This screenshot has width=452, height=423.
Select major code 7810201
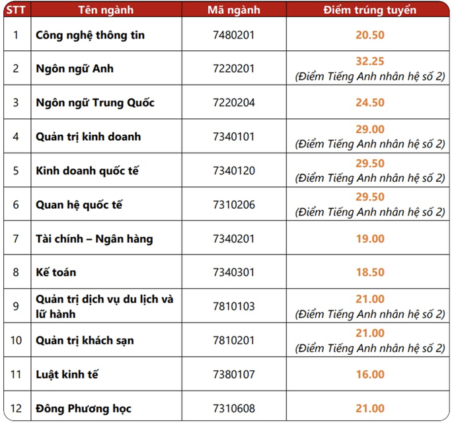234,340
